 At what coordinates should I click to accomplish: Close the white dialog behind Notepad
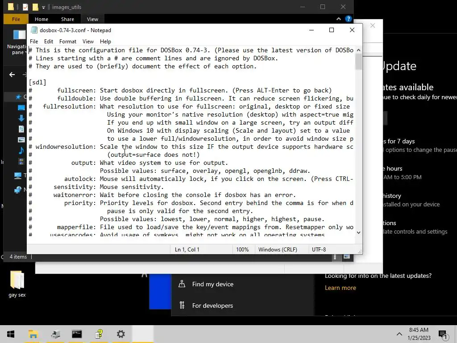[x=373, y=25]
